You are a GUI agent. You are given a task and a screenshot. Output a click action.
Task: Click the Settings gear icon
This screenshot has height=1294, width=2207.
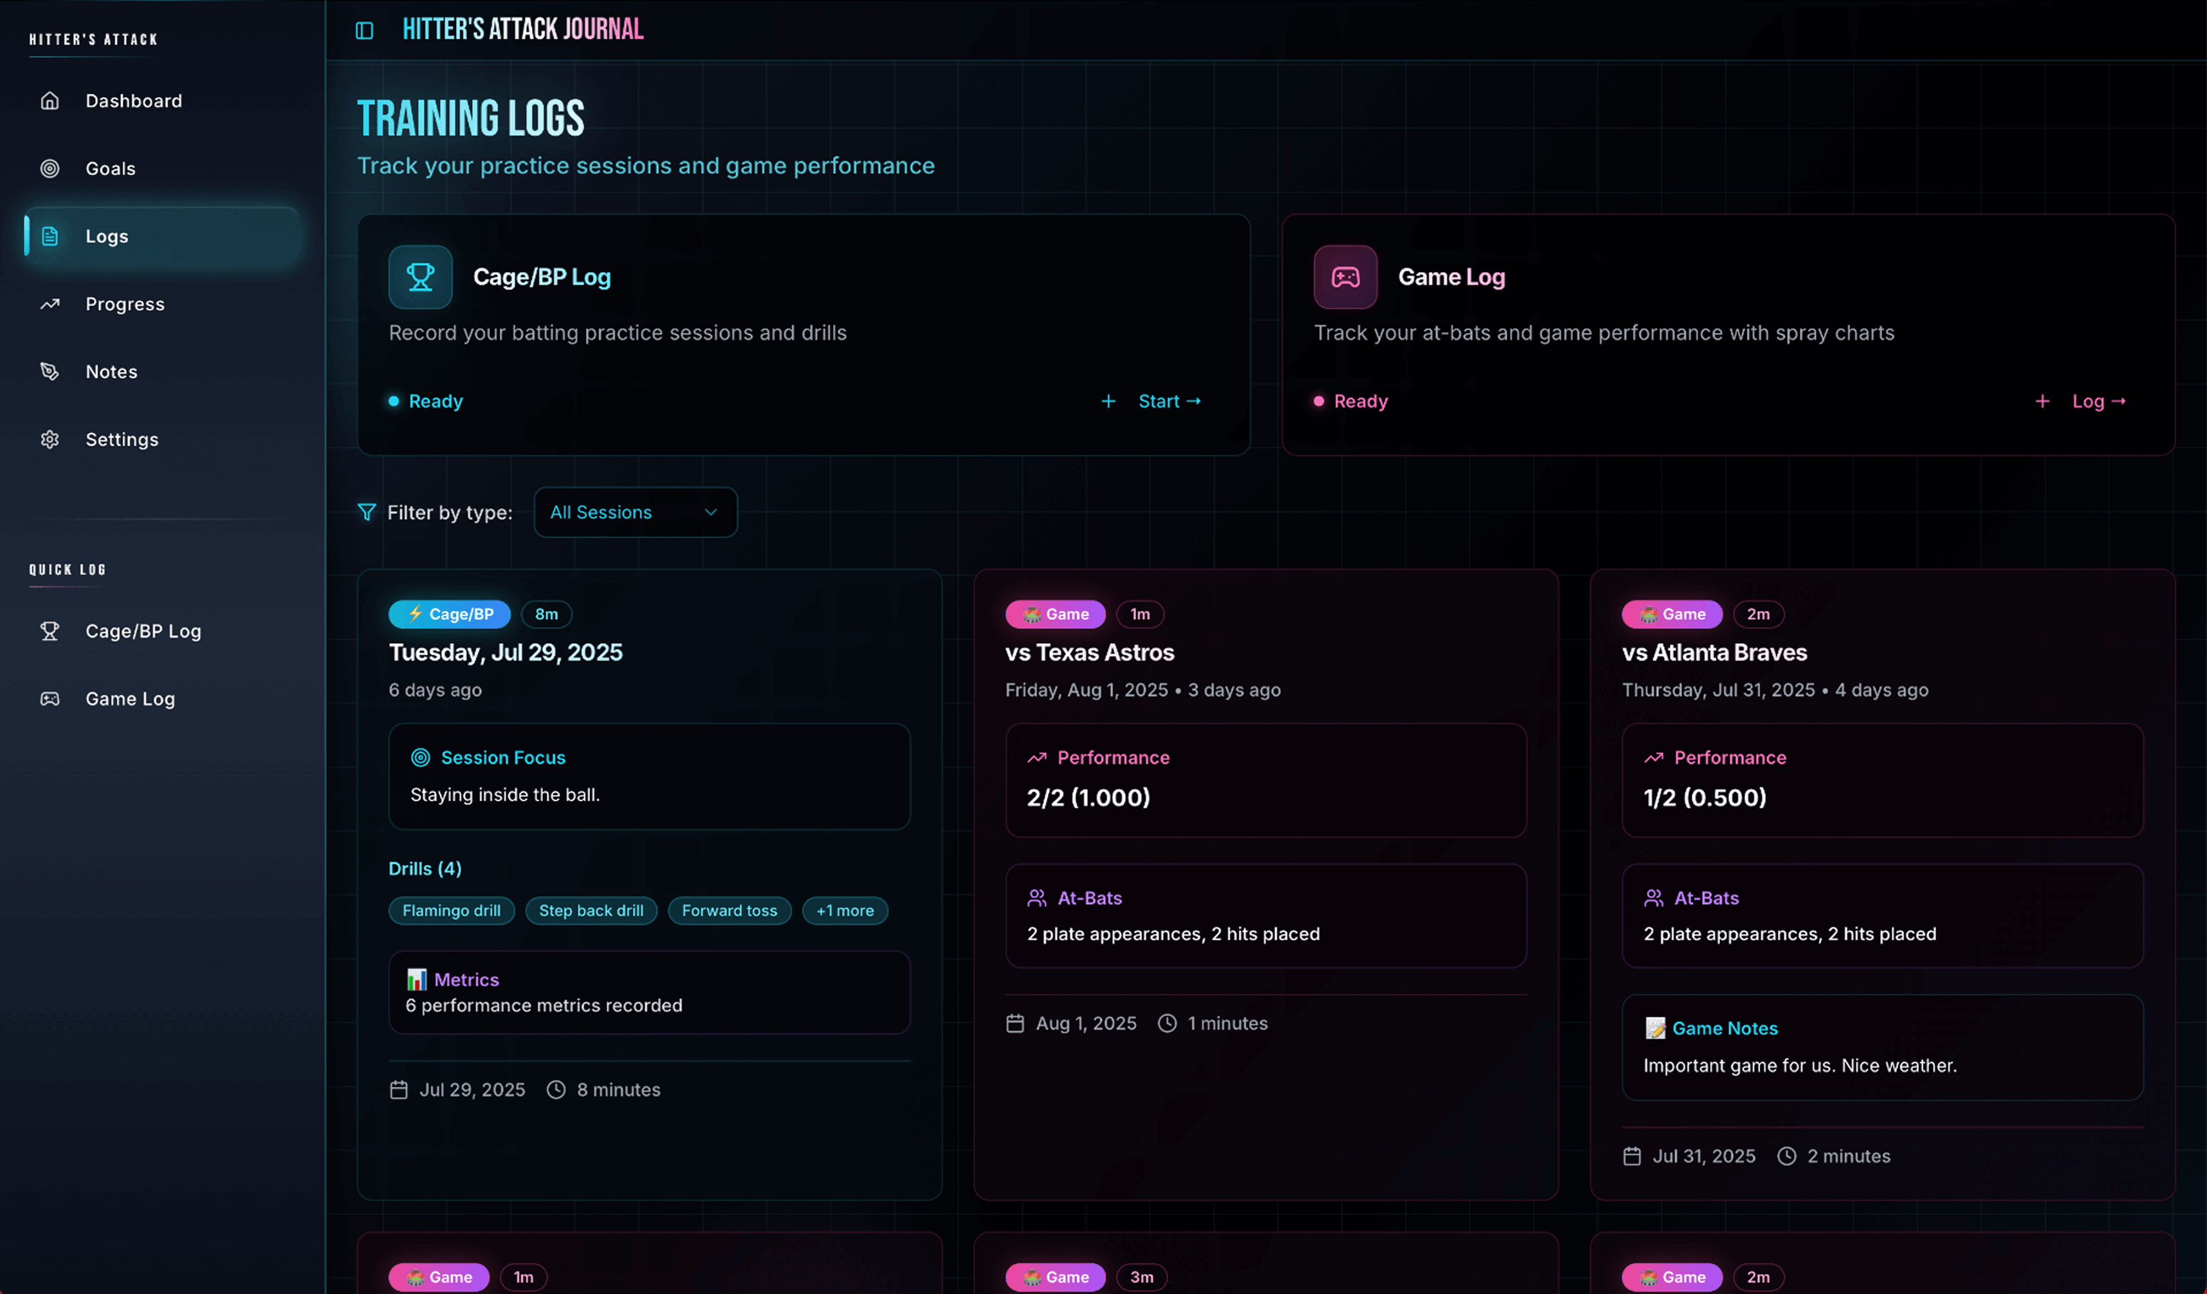point(50,439)
